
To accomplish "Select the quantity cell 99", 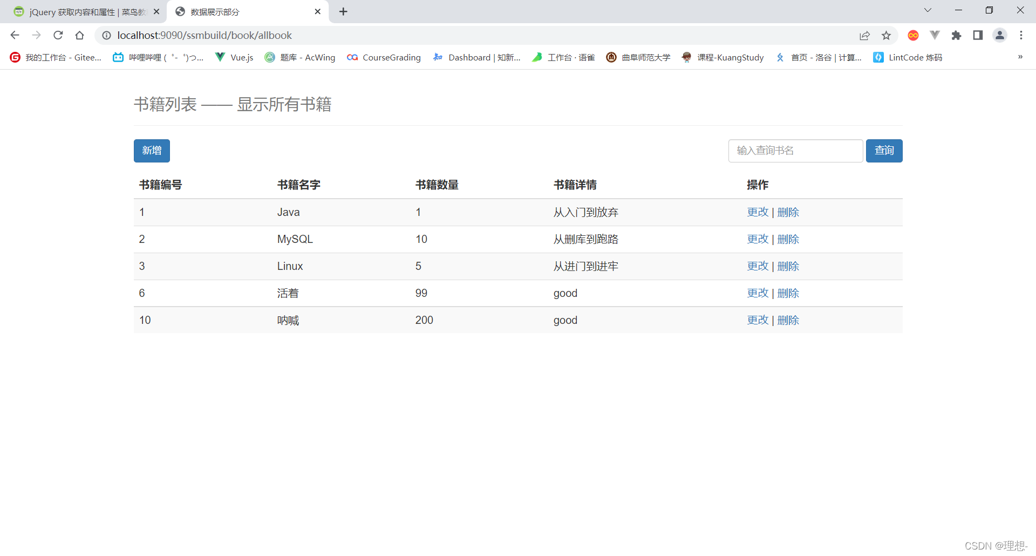I will 421,293.
